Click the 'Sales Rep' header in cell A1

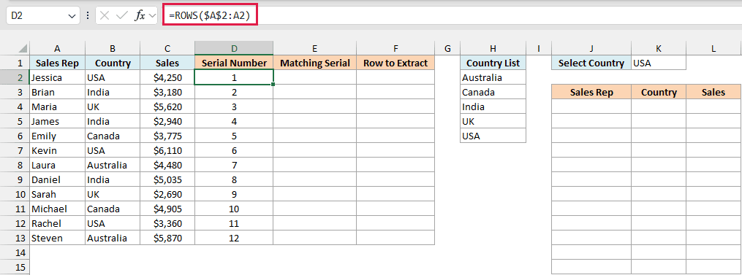pos(57,63)
